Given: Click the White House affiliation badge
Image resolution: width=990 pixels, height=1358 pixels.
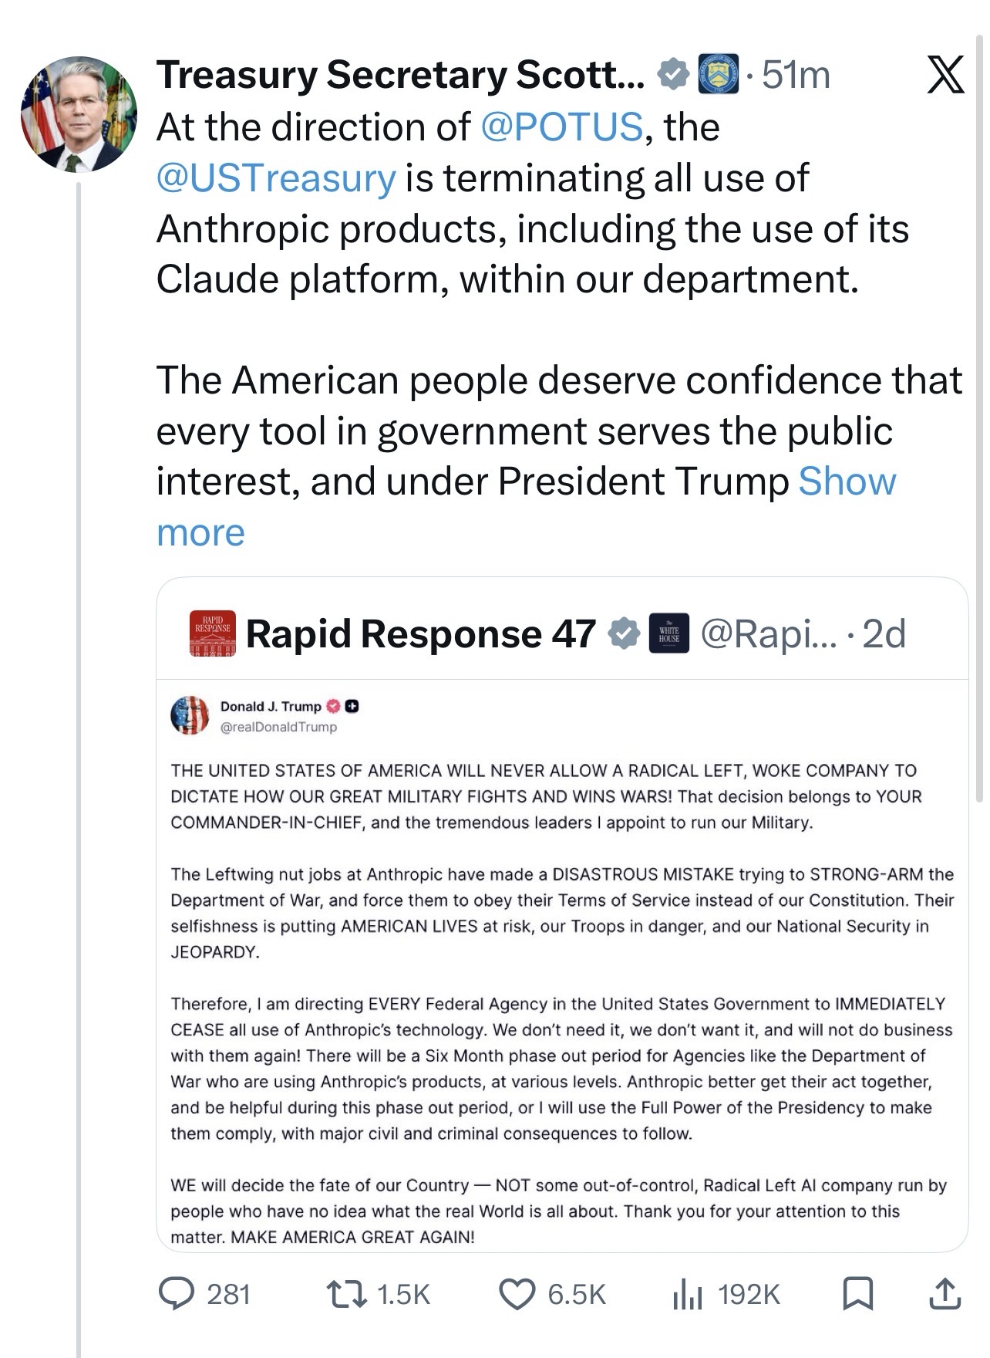Looking at the screenshot, I should pyautogui.click(x=668, y=634).
